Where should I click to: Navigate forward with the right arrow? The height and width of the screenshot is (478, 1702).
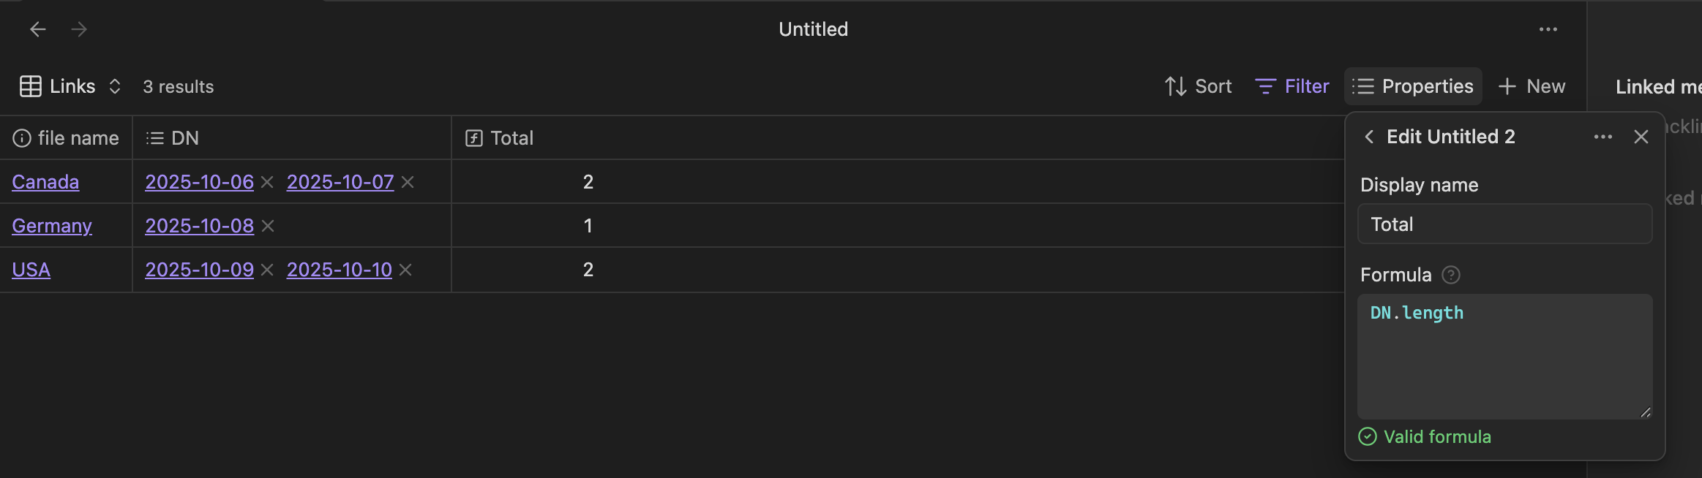pos(79,29)
